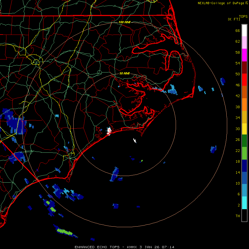The width and height of the screenshot is (249, 249).
Task: Click the 34 legend value
Action: coord(238,118)
